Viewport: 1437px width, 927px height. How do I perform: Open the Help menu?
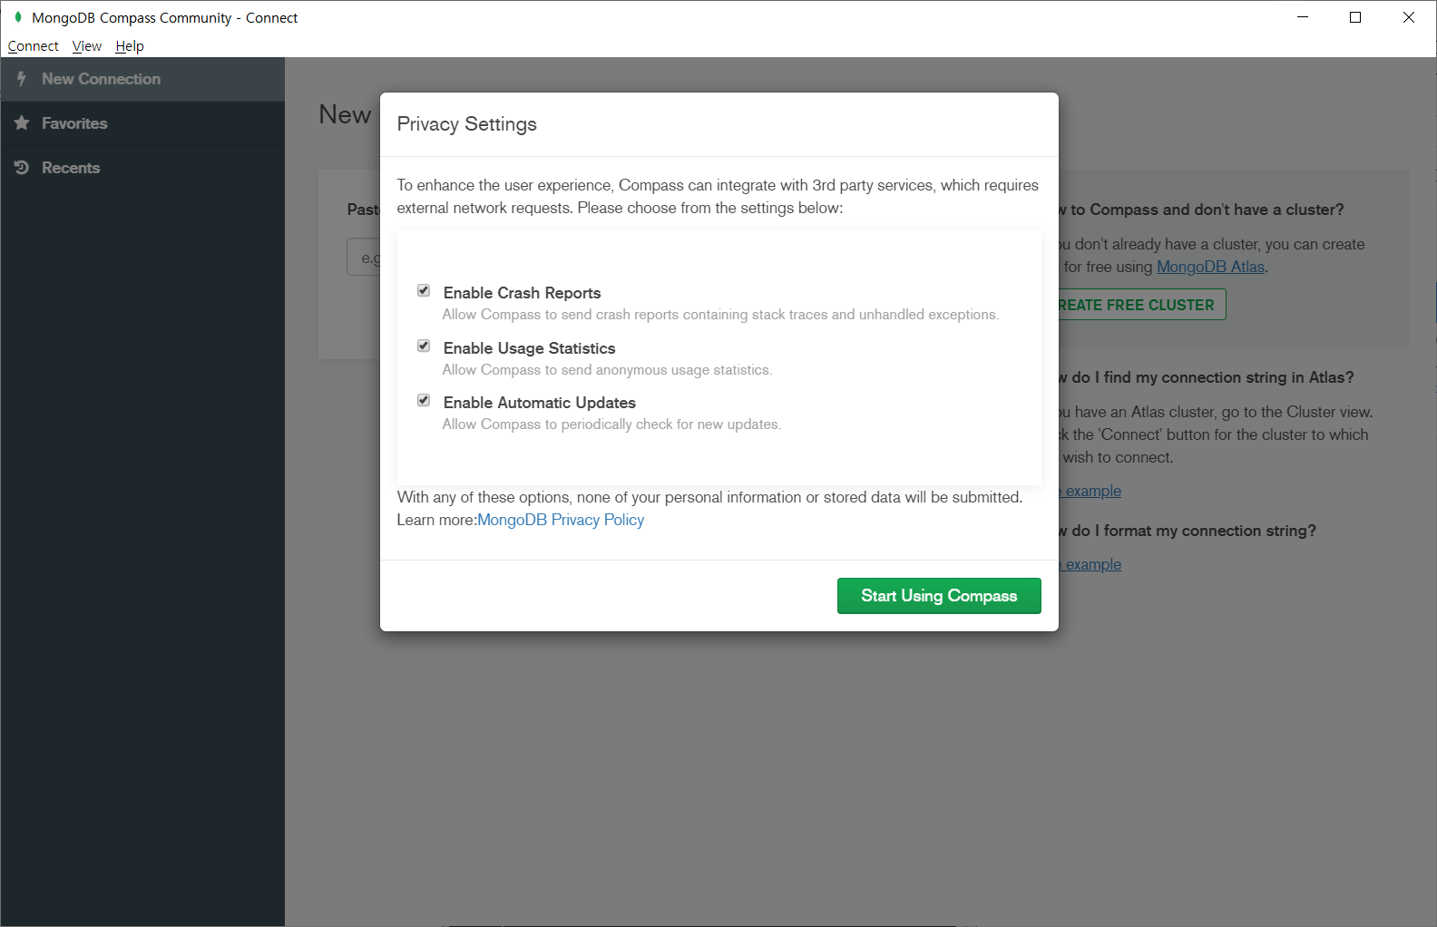[130, 46]
